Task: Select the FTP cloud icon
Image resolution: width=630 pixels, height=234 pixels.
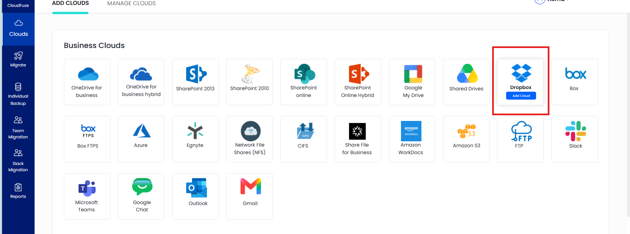Action: click(x=521, y=131)
